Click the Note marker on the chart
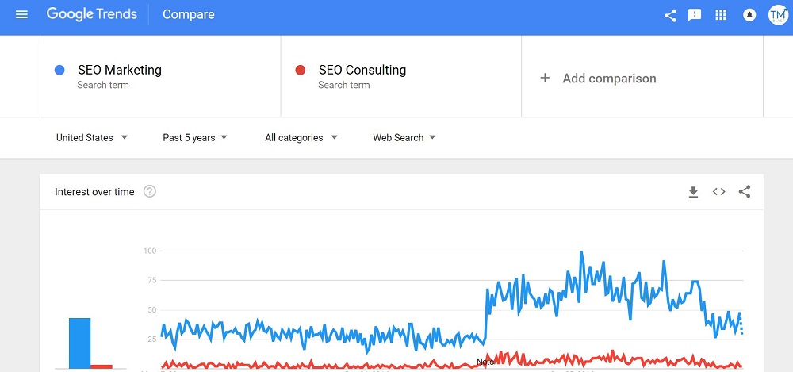Viewport: 793px width, 372px height. tap(485, 362)
